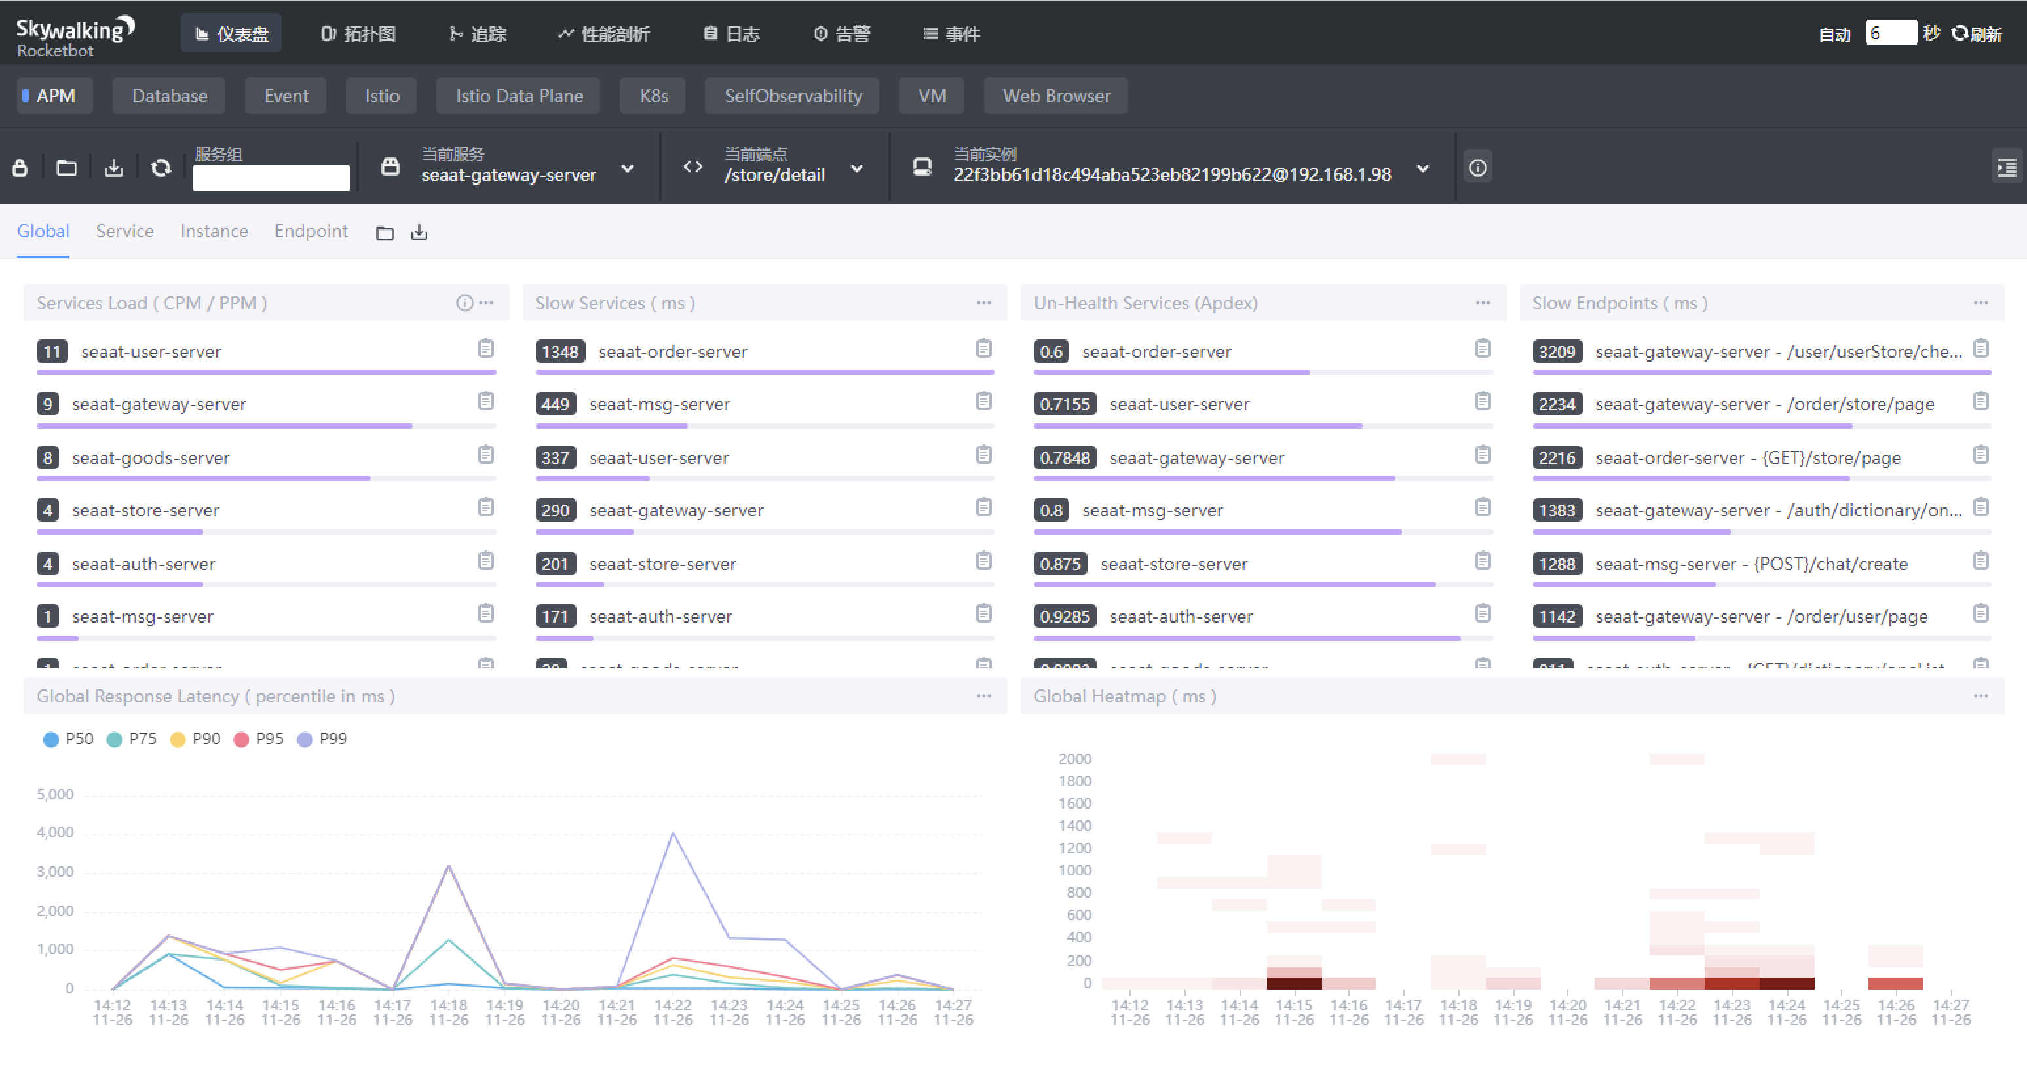Expand 当前端点 /store/detail dropdown
Screen dimensions: 2027x1076
[x=857, y=168]
